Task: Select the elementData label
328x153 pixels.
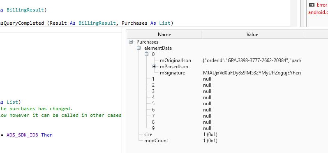Action: (x=158, y=48)
